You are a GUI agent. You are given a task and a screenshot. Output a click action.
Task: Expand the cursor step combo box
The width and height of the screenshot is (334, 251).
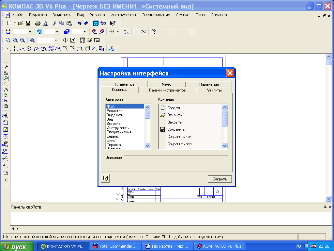point(30,32)
